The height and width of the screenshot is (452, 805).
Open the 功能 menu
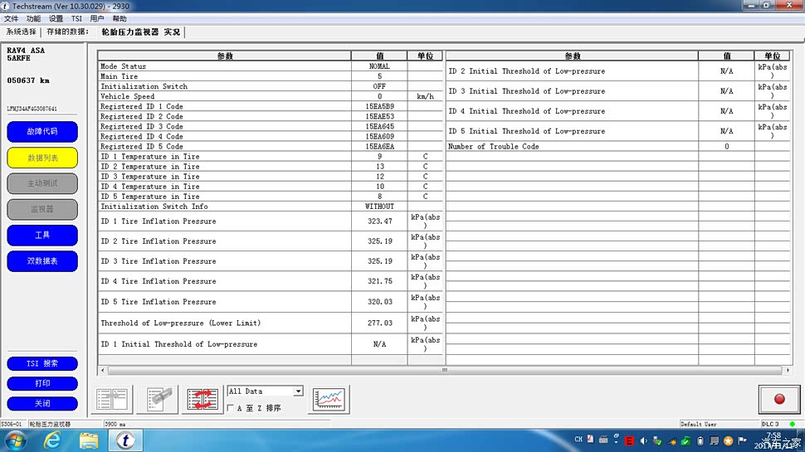click(33, 18)
